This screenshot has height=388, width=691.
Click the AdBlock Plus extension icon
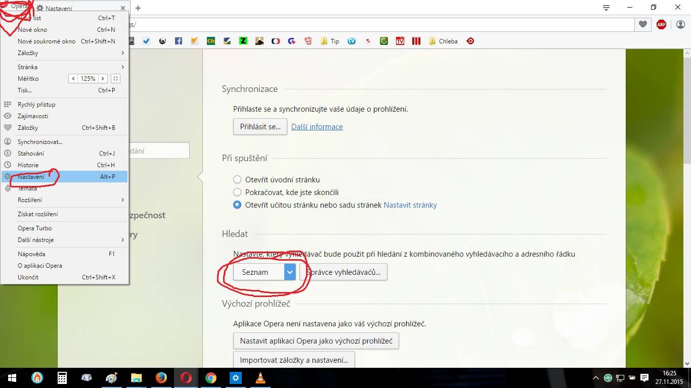tap(661, 24)
